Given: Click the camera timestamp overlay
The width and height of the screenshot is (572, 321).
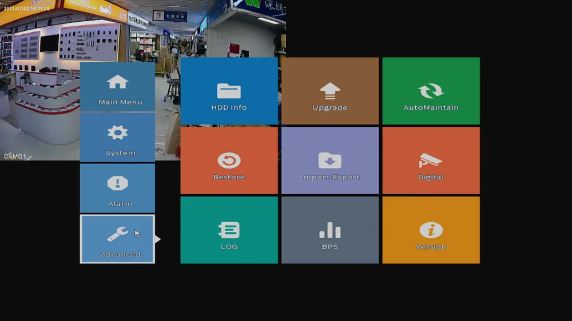Looking at the screenshot, I should coord(27,9).
